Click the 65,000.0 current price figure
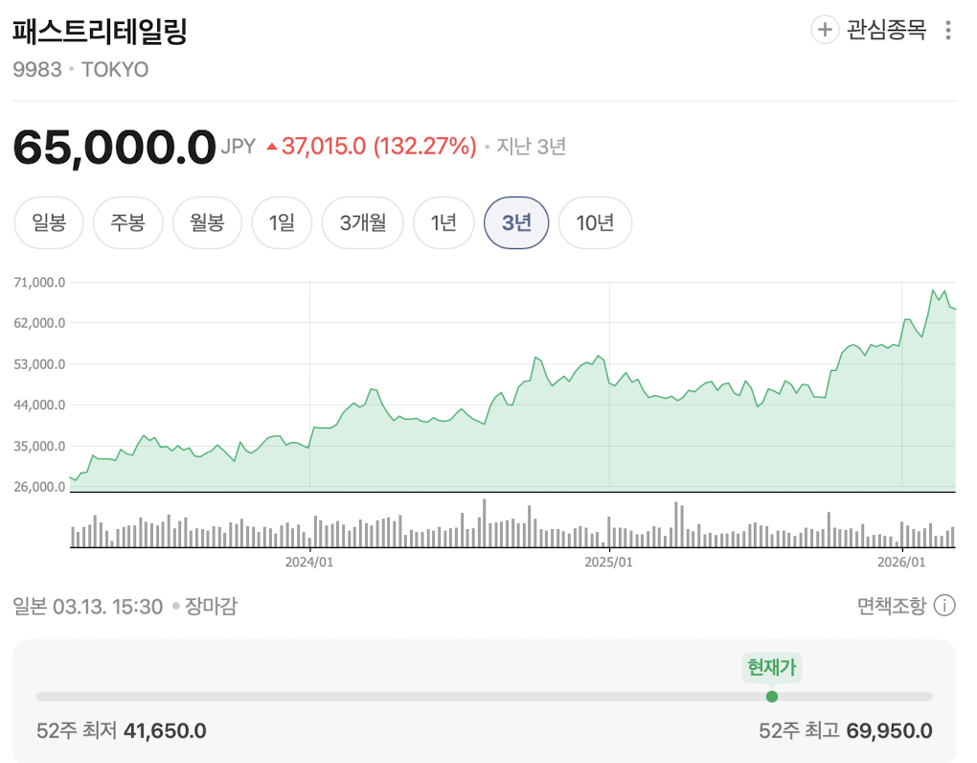Image resolution: width=977 pixels, height=763 pixels. (114, 147)
